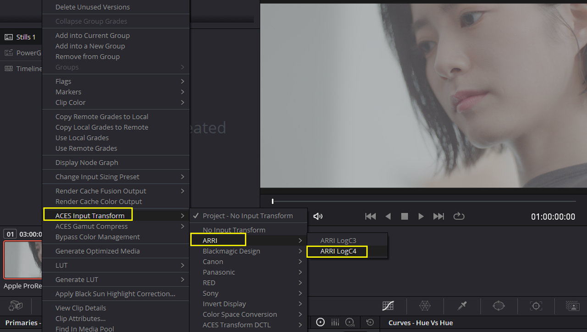Expand the Generate LUT submenu
This screenshot has width=587, height=332.
point(116,279)
